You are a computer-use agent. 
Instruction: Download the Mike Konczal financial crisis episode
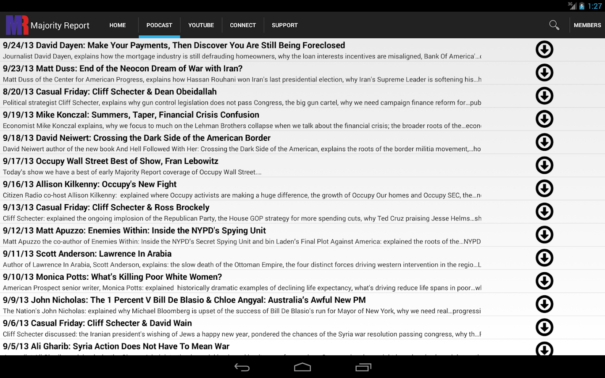pos(544,119)
